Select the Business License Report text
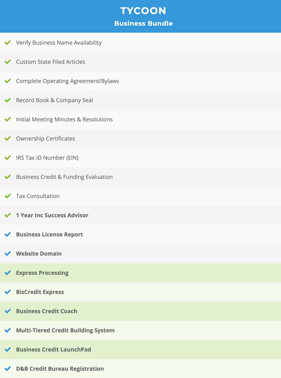This screenshot has width=281, height=378. click(x=49, y=234)
